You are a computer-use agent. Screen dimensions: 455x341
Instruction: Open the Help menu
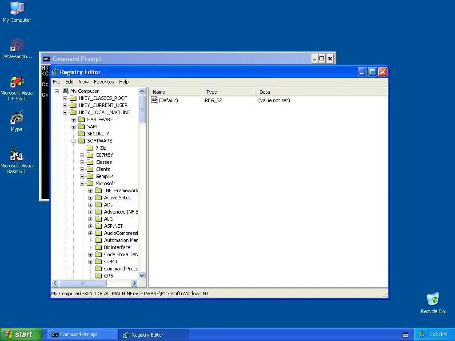pyautogui.click(x=124, y=82)
